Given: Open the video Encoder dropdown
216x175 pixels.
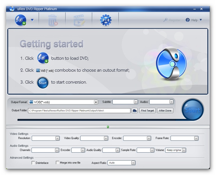Looking at the screenshot, I should 137,138.
